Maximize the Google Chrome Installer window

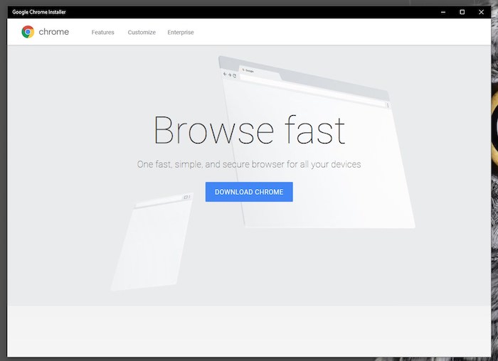pyautogui.click(x=462, y=12)
